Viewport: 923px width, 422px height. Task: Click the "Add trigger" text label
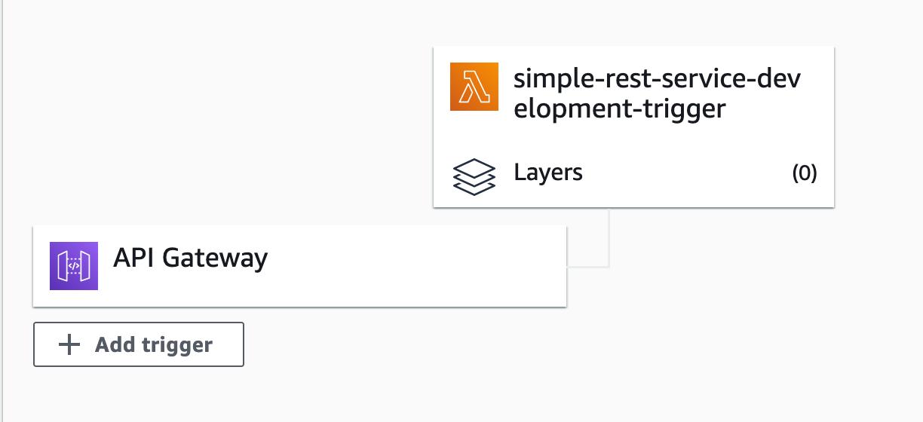click(154, 344)
